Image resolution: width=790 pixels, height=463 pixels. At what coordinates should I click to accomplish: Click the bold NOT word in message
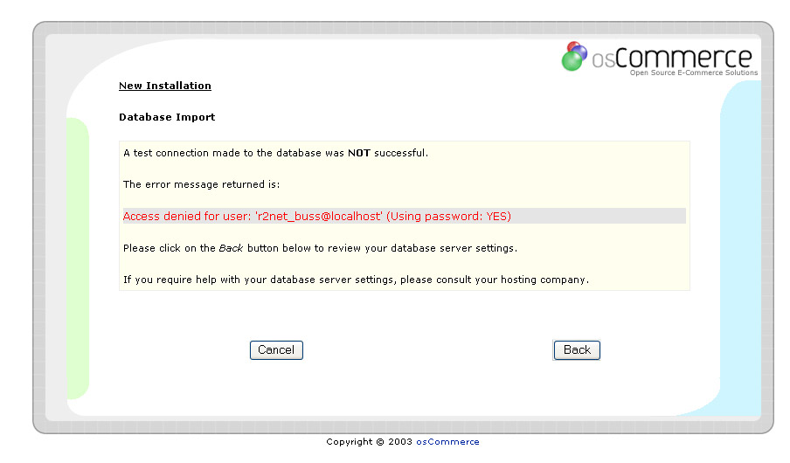point(358,153)
